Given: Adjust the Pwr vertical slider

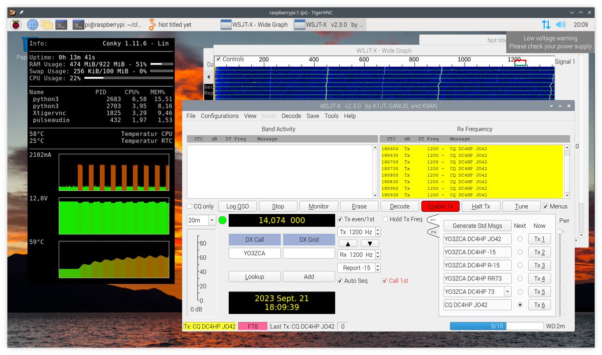Looking at the screenshot, I should pyautogui.click(x=560, y=273).
